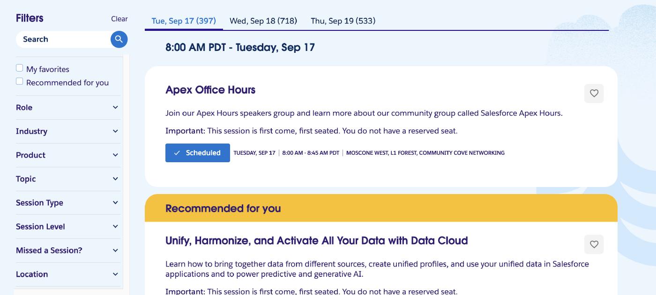Expand the Industry filter chevron
Image resolution: width=656 pixels, height=295 pixels.
[115, 131]
